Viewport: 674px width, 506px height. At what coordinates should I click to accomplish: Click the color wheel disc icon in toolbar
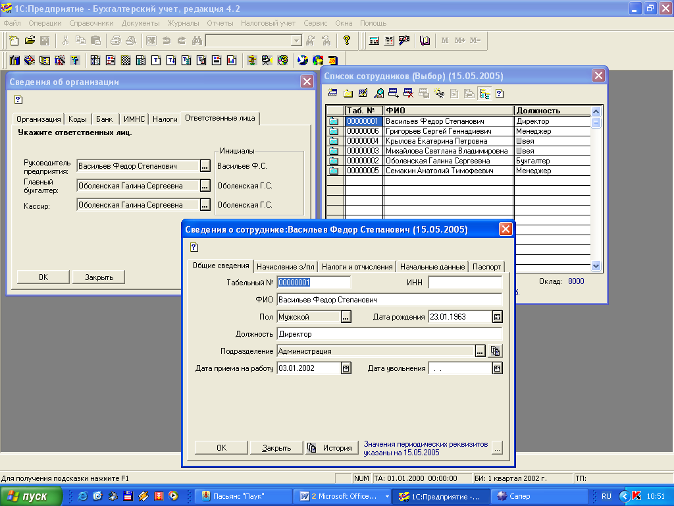282,60
